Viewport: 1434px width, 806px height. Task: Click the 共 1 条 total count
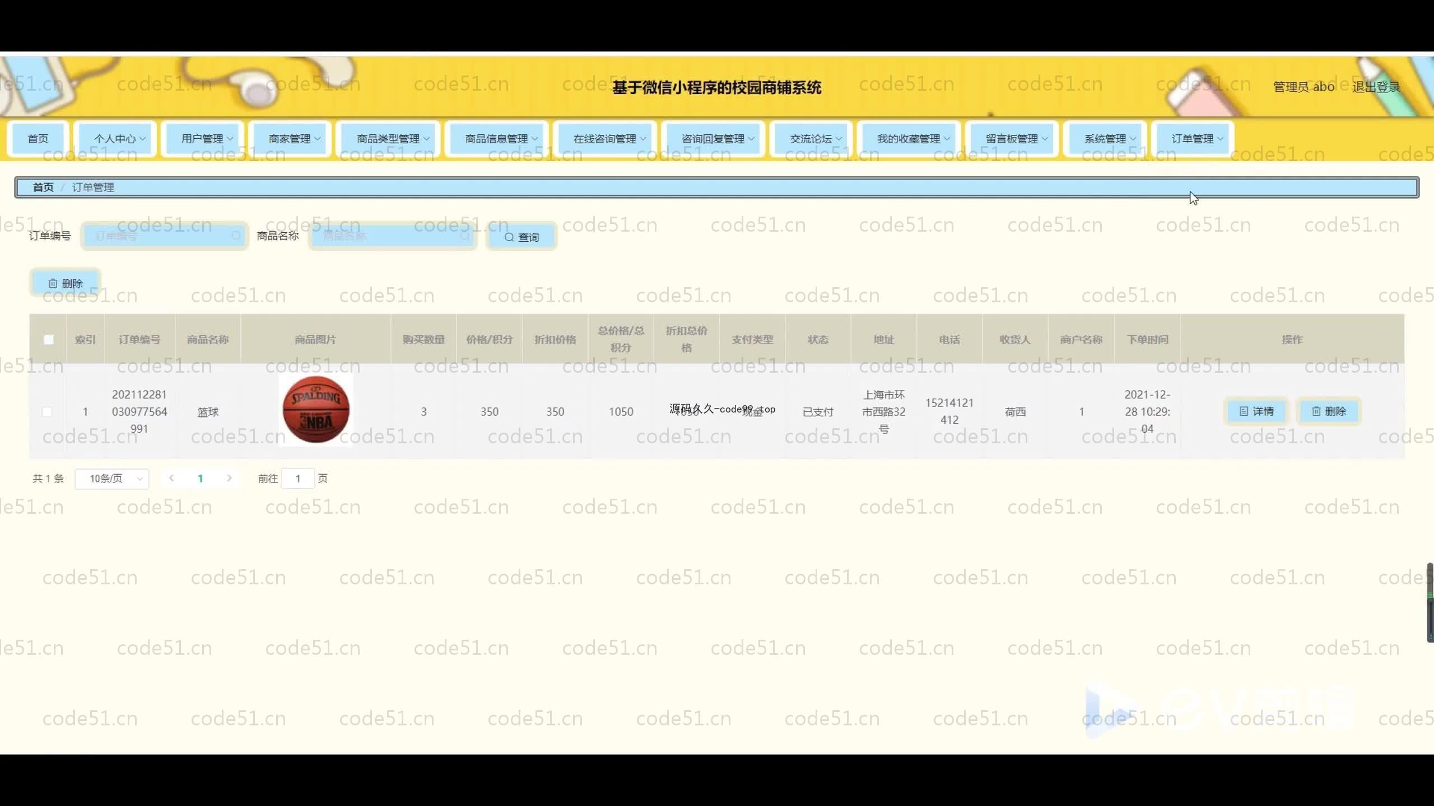(48, 479)
